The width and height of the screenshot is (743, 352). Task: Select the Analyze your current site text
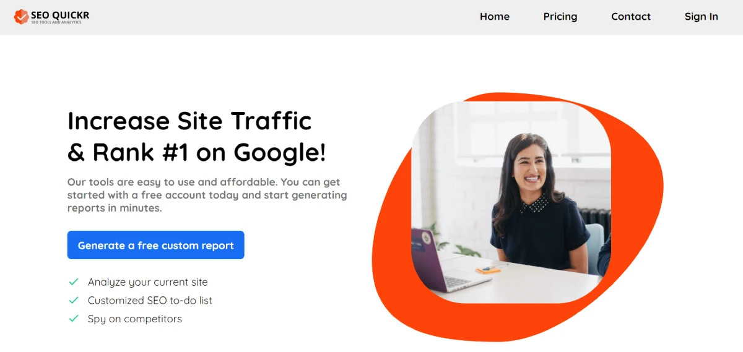(148, 282)
